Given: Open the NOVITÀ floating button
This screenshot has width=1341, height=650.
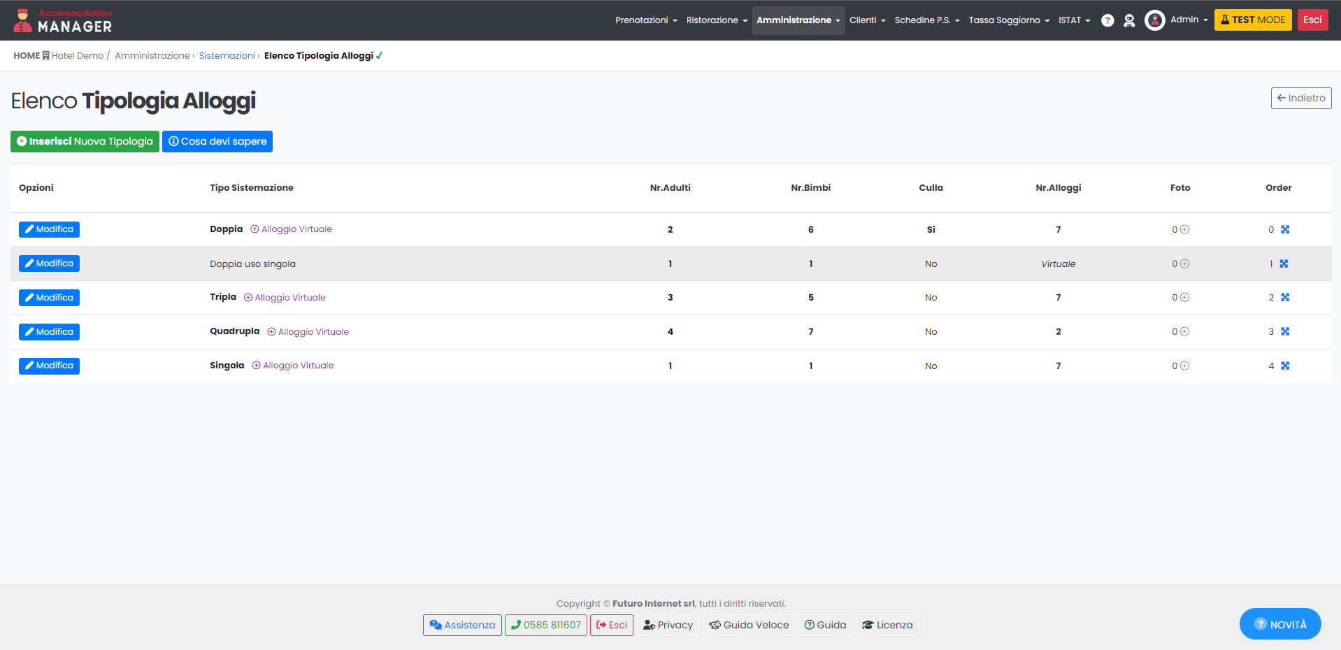Looking at the screenshot, I should [x=1279, y=624].
